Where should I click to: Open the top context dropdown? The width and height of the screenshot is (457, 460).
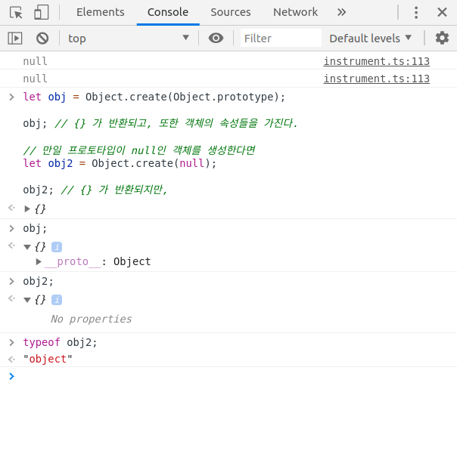(x=128, y=39)
